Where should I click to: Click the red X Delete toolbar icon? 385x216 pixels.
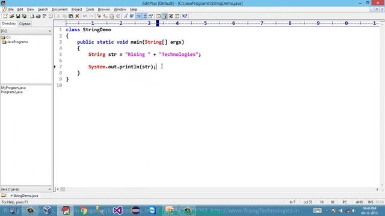coord(77,16)
